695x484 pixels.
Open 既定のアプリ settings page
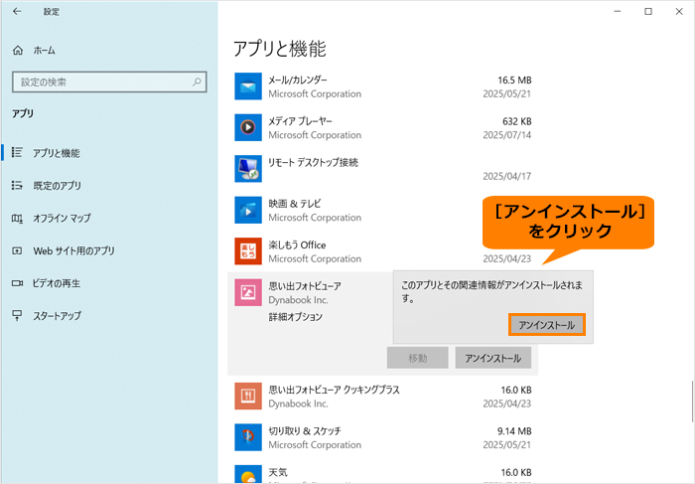point(58,186)
